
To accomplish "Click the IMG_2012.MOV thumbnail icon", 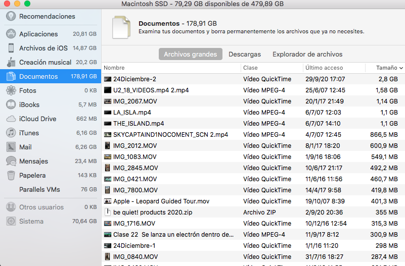I will 108,146.
